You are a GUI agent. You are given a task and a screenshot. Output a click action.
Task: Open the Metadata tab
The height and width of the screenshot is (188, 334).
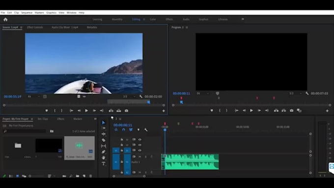coord(92,27)
